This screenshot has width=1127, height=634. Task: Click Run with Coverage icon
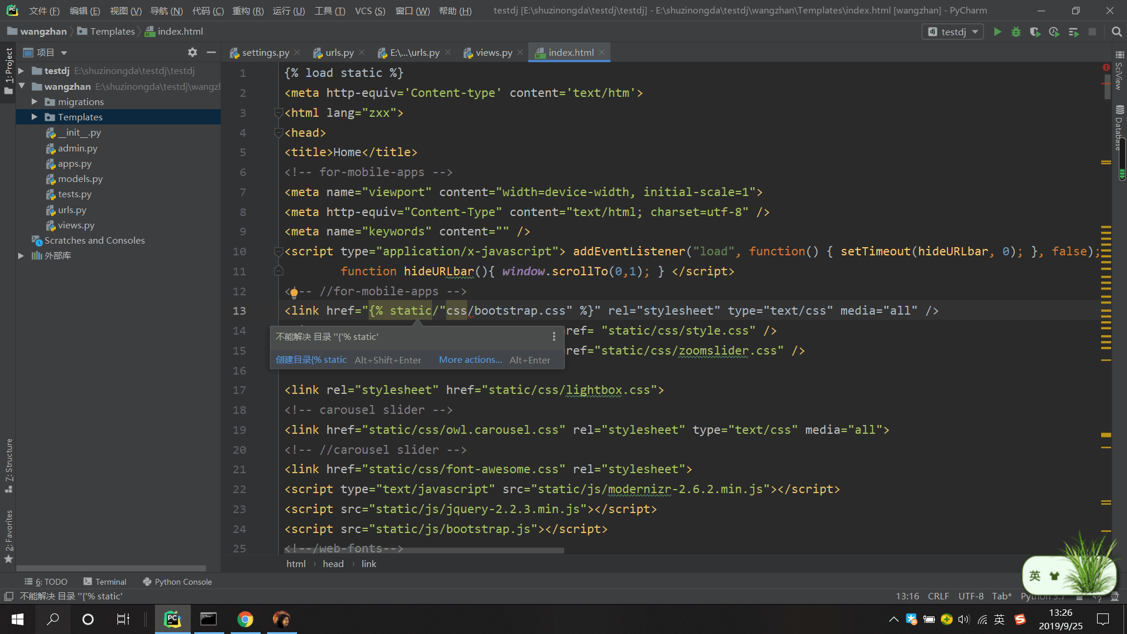(x=1035, y=32)
